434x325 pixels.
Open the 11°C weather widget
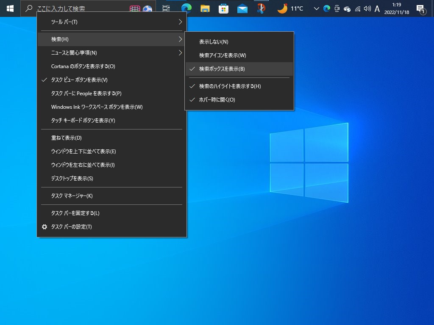(289, 8)
